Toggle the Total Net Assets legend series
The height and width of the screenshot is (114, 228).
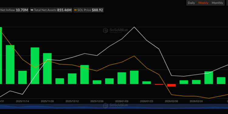click(51, 10)
